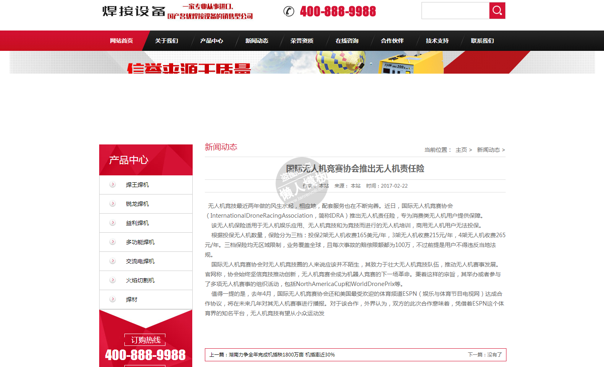Click arrow bullet icon next to 益利焊机
The width and height of the screenshot is (604, 367).
point(113,223)
